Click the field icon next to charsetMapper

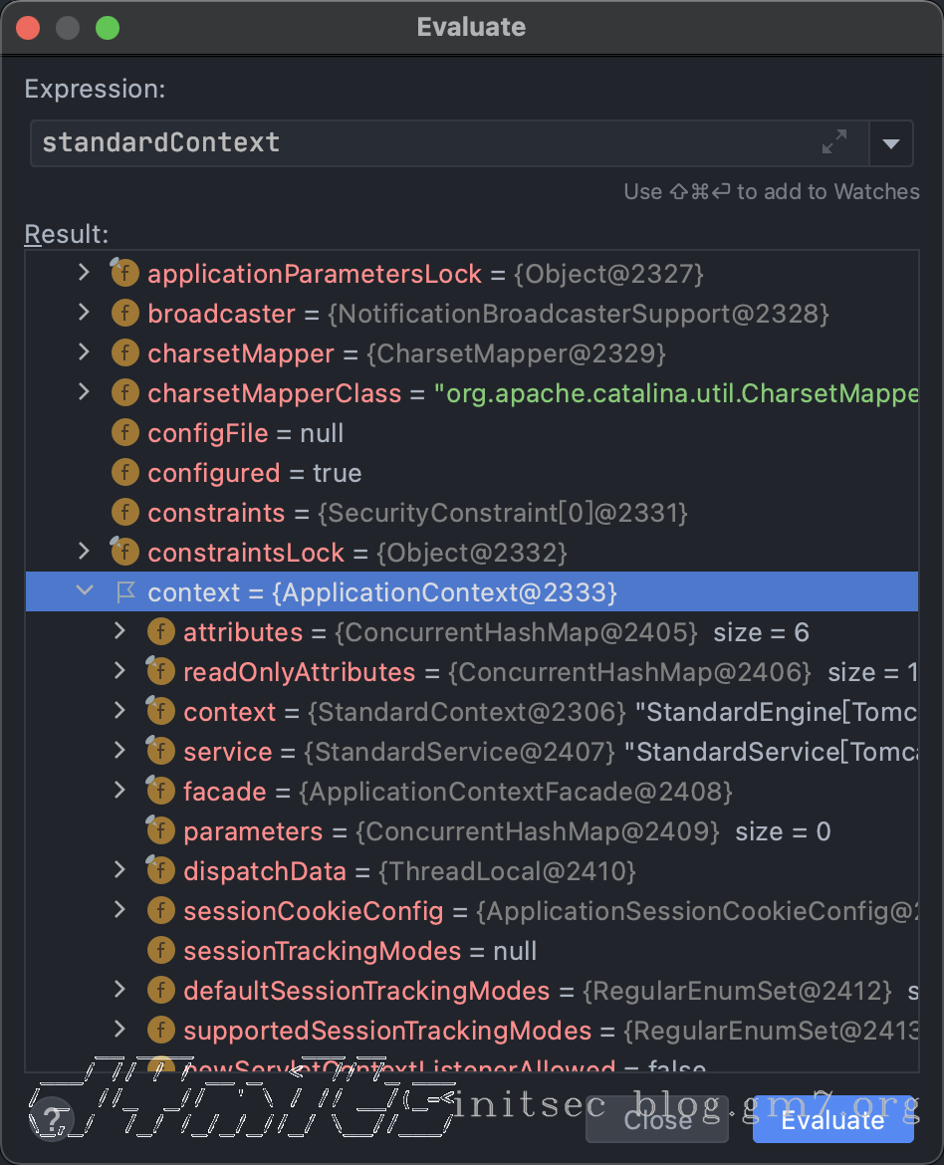coord(124,353)
